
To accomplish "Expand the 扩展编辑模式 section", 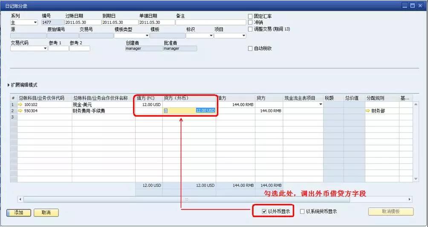I will [9, 85].
